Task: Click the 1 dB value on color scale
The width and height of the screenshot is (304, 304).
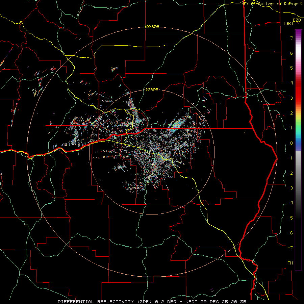Action: pyautogui.click(x=292, y=128)
